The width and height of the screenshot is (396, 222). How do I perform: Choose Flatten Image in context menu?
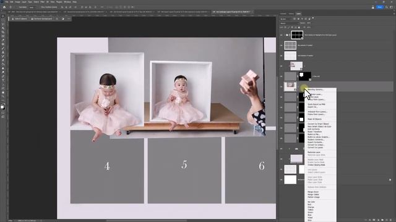pos(314,197)
